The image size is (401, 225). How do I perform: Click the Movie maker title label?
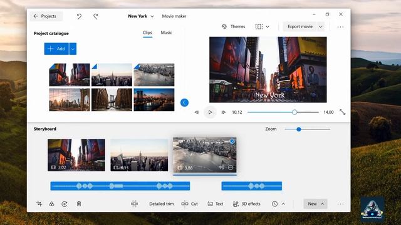pos(174,16)
